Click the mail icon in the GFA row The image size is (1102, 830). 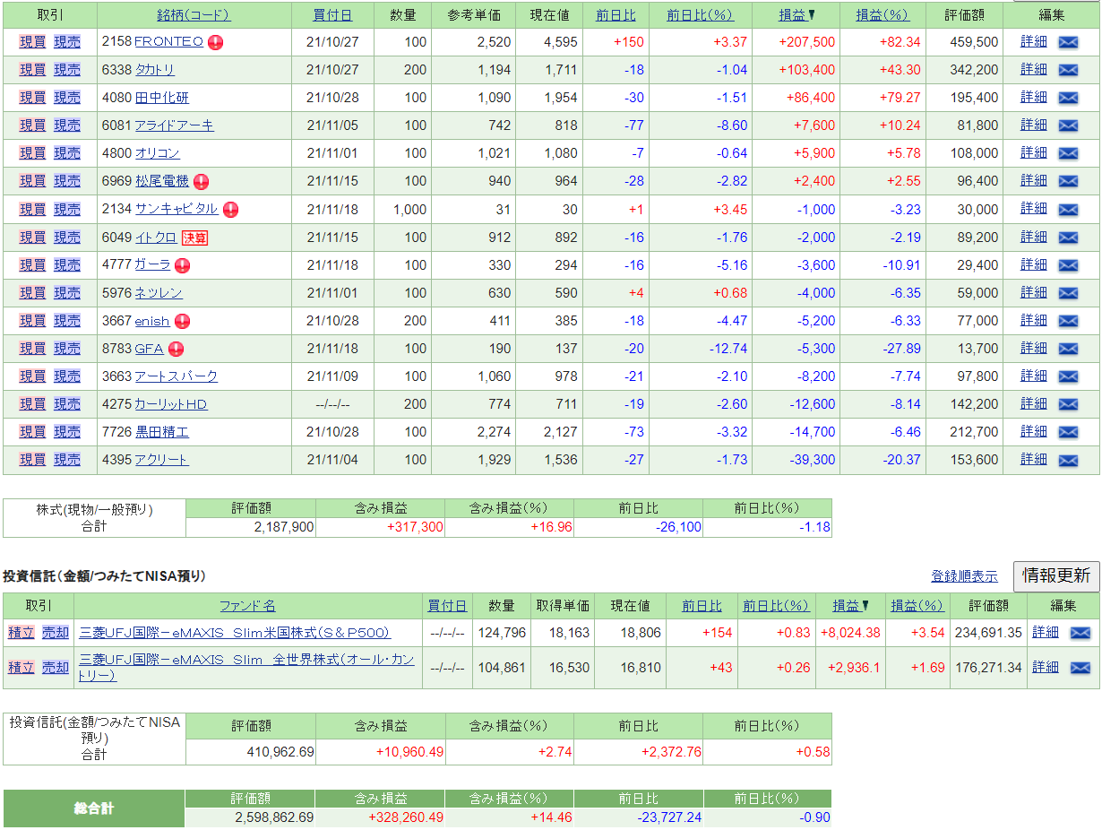(1068, 349)
